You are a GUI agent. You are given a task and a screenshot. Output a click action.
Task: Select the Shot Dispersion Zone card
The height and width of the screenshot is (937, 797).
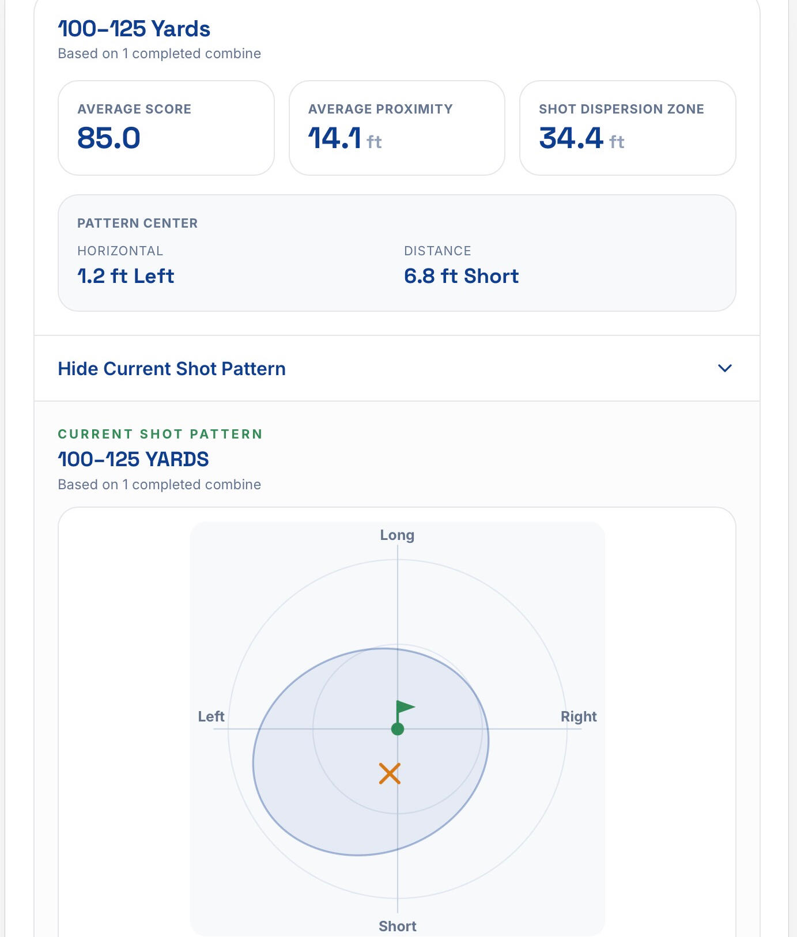coord(628,128)
